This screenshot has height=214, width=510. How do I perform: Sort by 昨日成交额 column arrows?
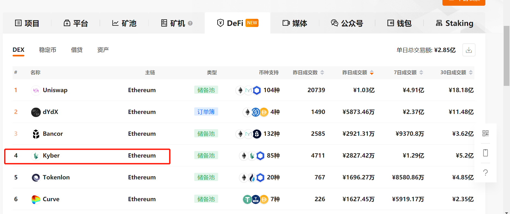(372, 73)
